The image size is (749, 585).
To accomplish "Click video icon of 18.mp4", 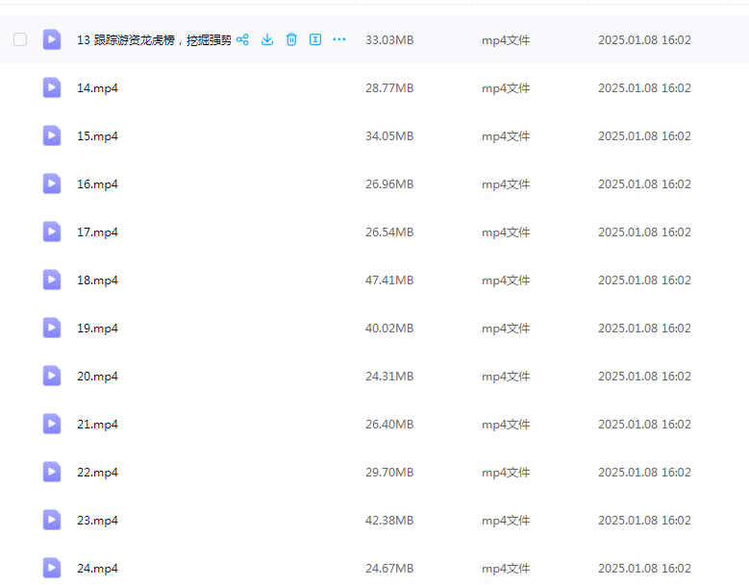I will [52, 280].
